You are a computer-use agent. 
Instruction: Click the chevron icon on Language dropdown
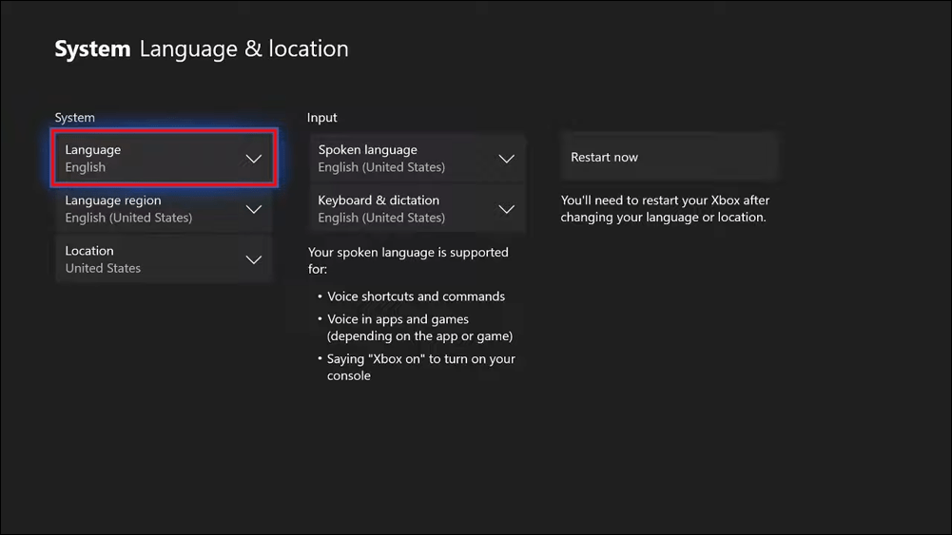[253, 159]
